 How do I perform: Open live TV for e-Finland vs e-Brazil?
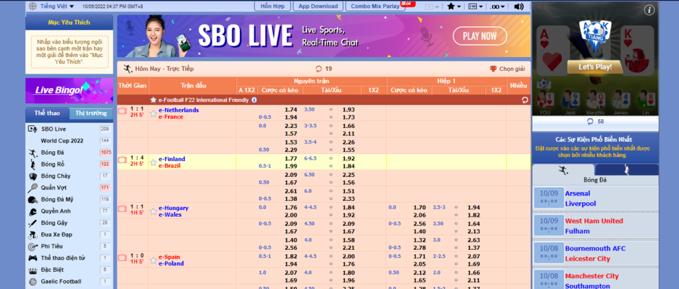point(122,160)
